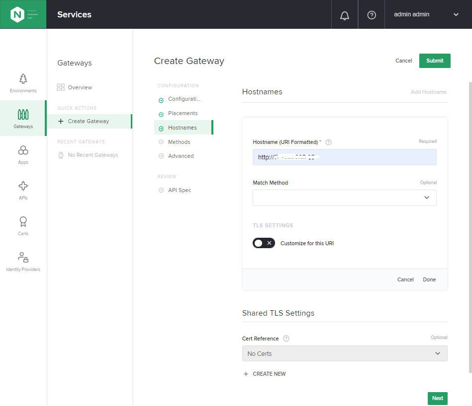Viewport: 472px width, 406px height.
Task: Open the Apps sidebar icon
Action: [x=23, y=150]
